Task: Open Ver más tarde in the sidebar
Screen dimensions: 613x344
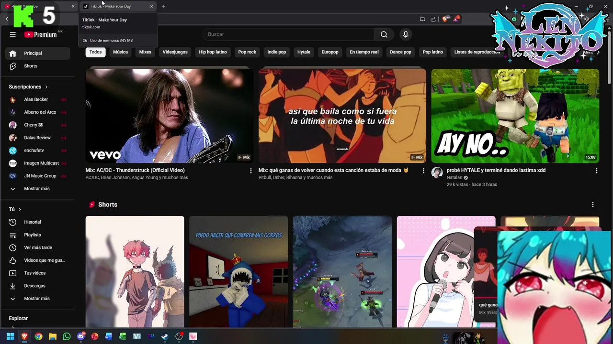Action: coord(38,247)
